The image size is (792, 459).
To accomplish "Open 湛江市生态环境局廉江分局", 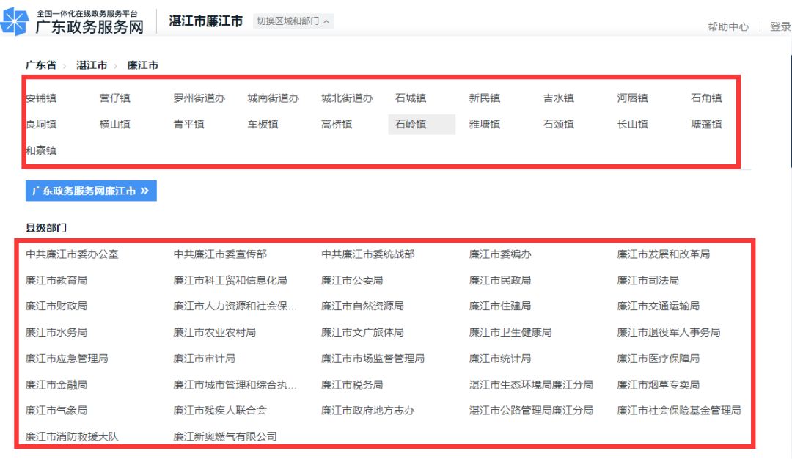I will click(x=531, y=385).
